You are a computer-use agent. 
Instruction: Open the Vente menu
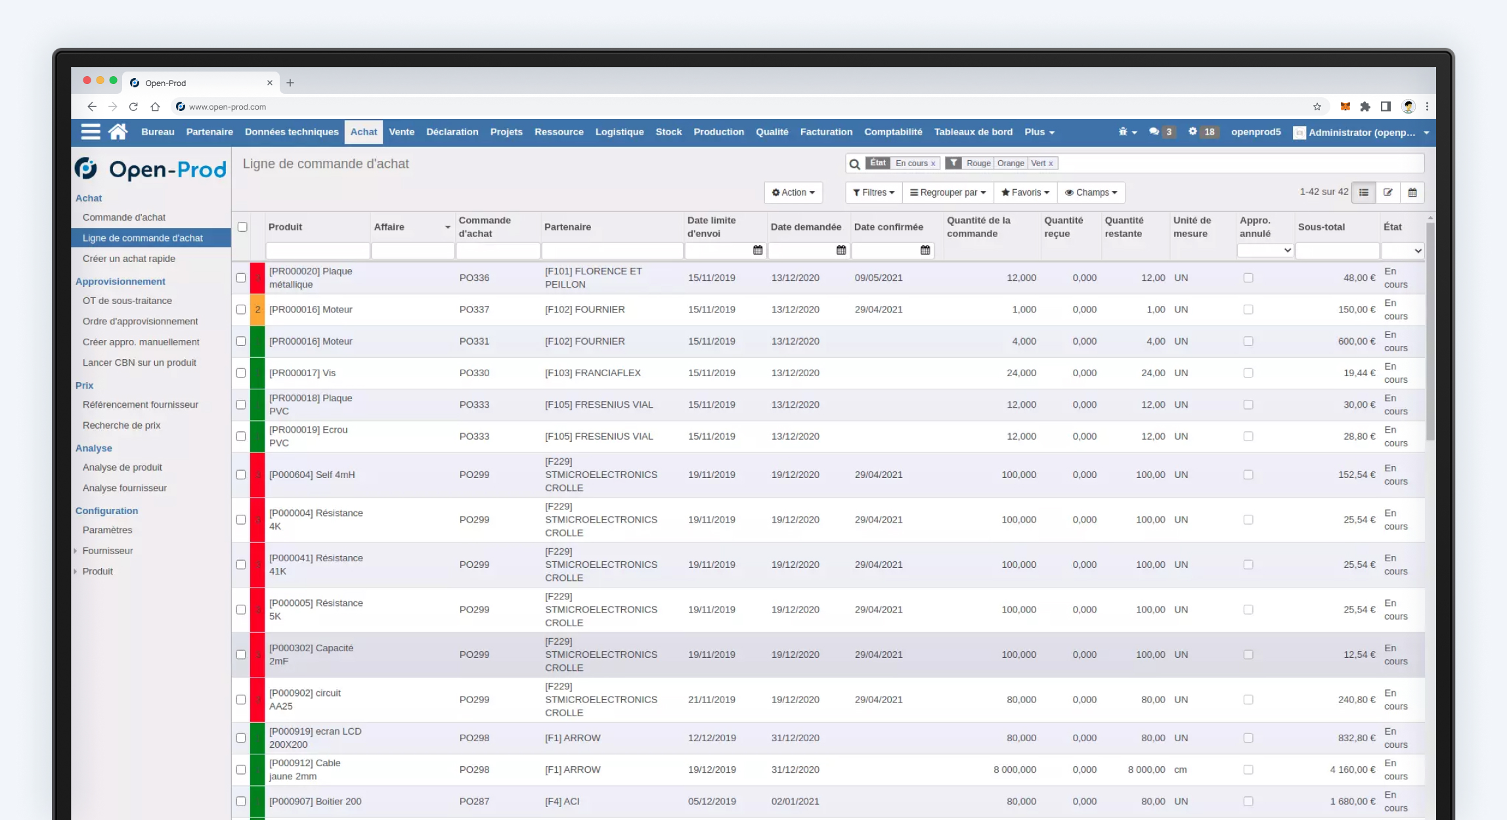(401, 132)
